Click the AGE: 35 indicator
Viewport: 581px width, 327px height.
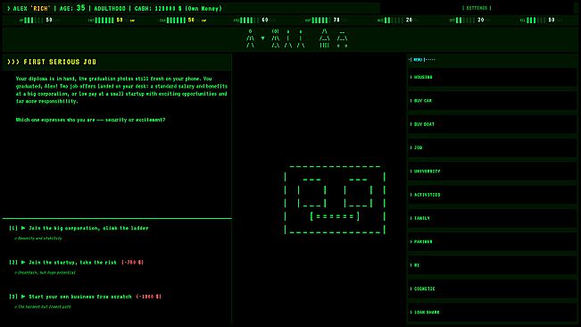click(x=72, y=8)
